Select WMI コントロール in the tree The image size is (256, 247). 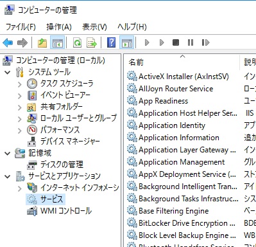66,211
